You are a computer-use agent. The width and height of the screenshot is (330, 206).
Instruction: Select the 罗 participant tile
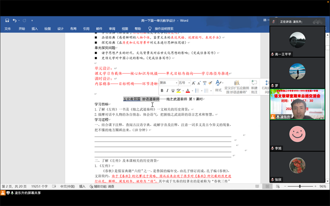[x=297, y=73]
